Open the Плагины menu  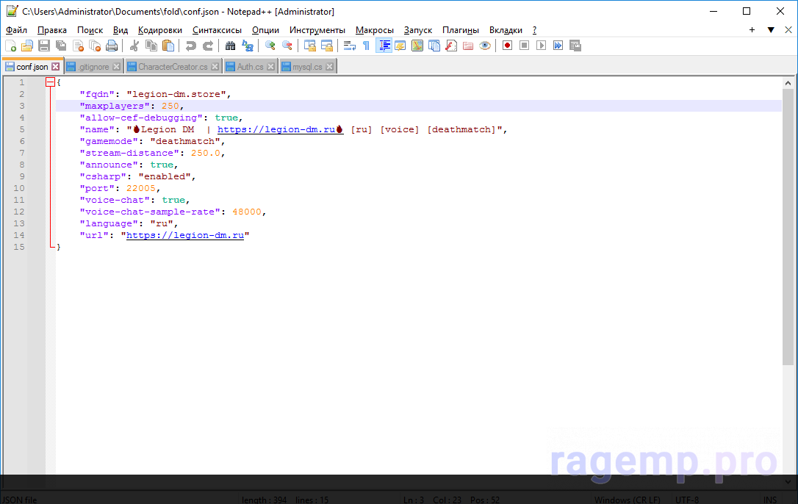[x=461, y=30]
